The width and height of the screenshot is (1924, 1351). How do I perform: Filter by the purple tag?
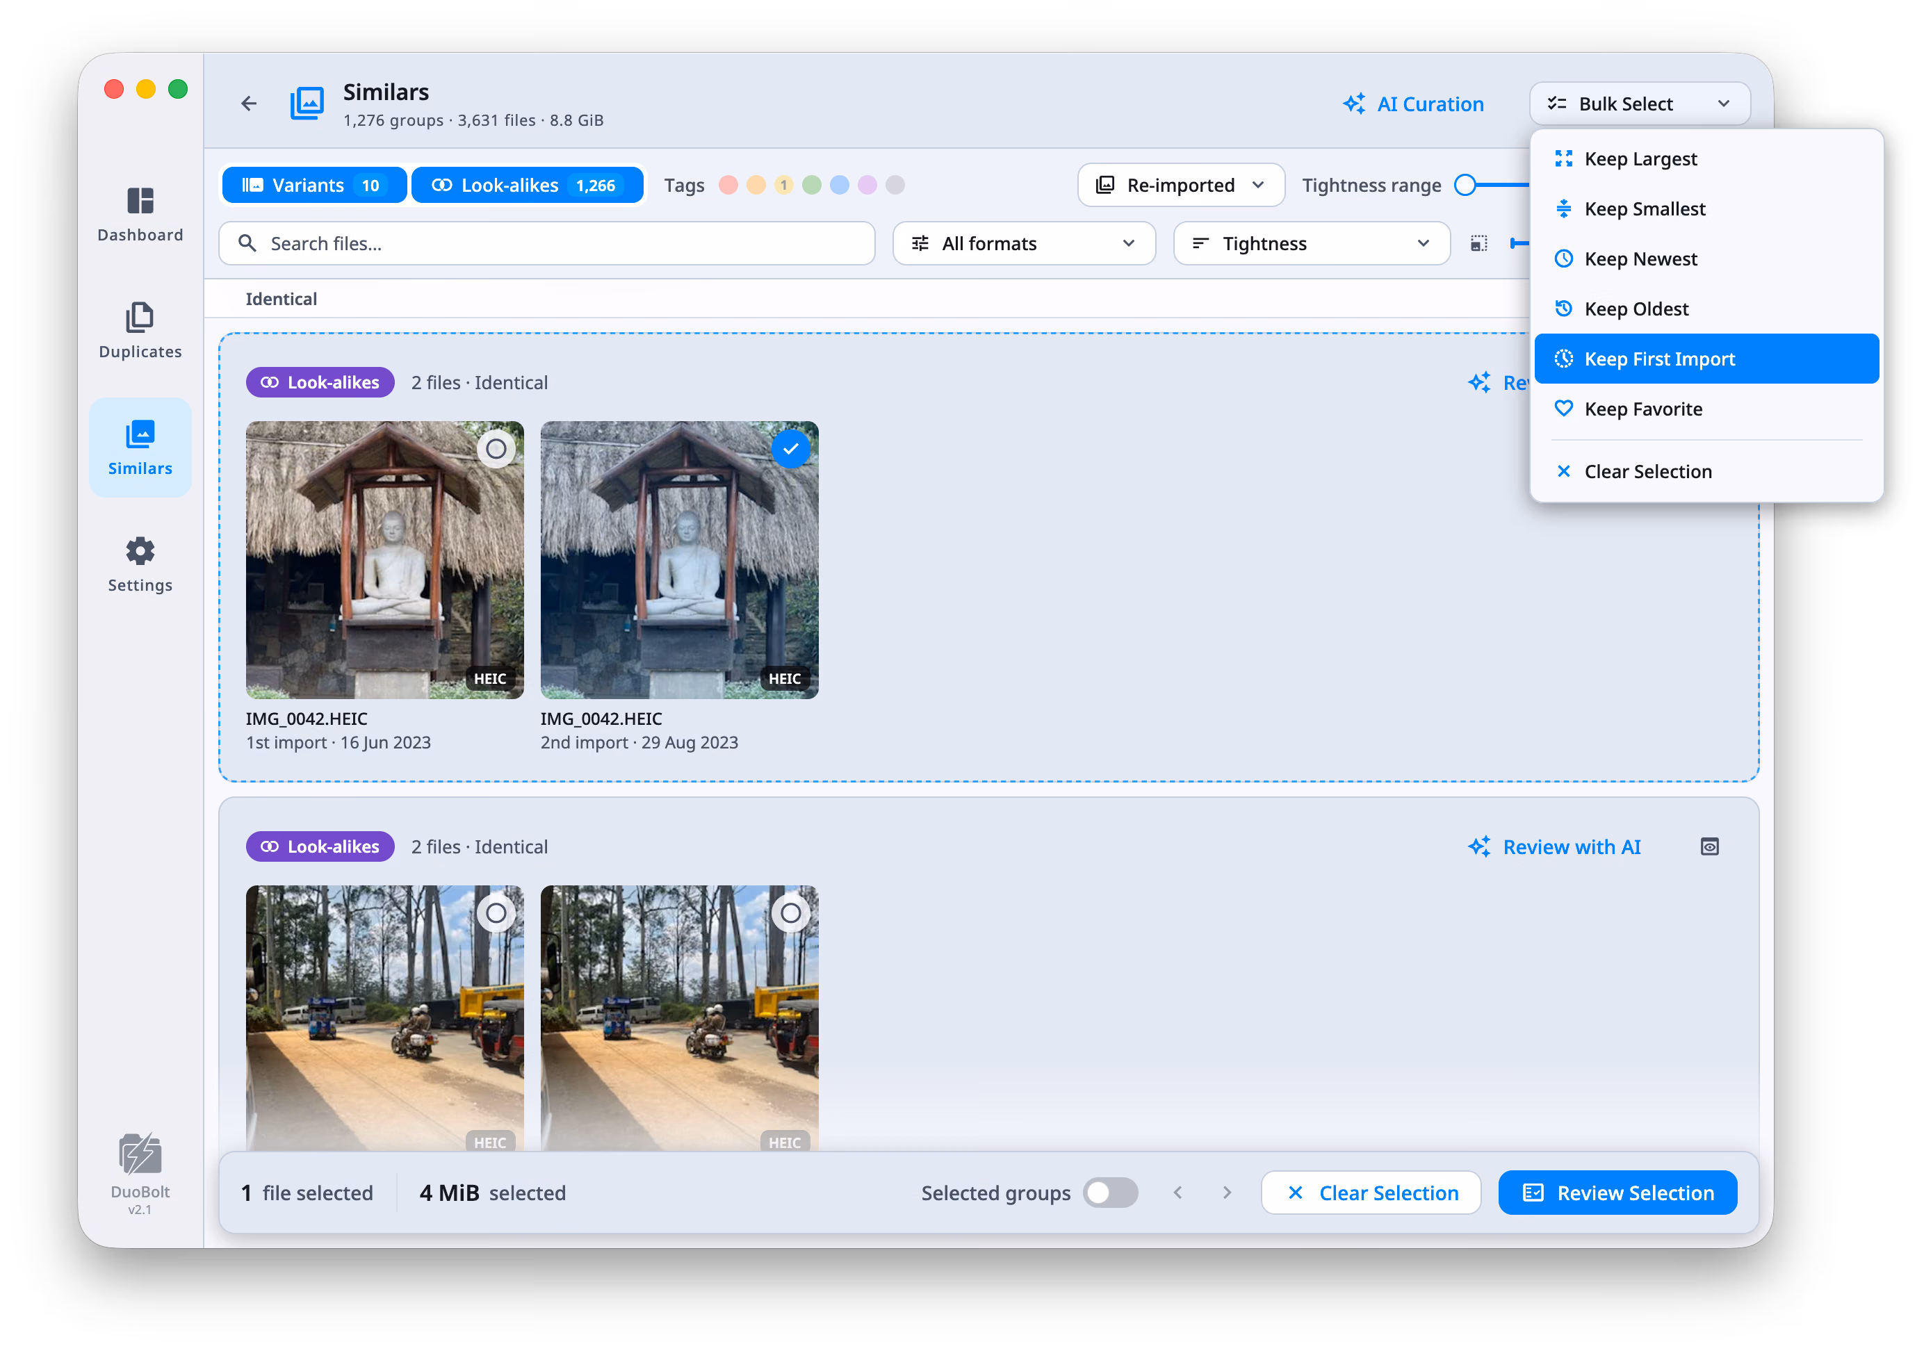click(x=867, y=185)
